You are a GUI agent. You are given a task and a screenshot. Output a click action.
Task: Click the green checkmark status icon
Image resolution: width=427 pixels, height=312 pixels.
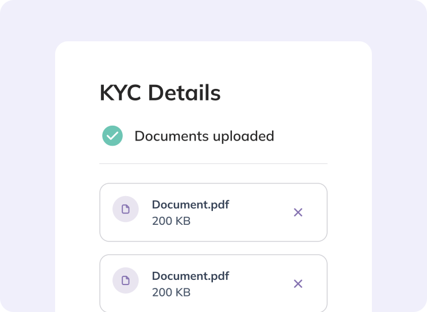112,135
